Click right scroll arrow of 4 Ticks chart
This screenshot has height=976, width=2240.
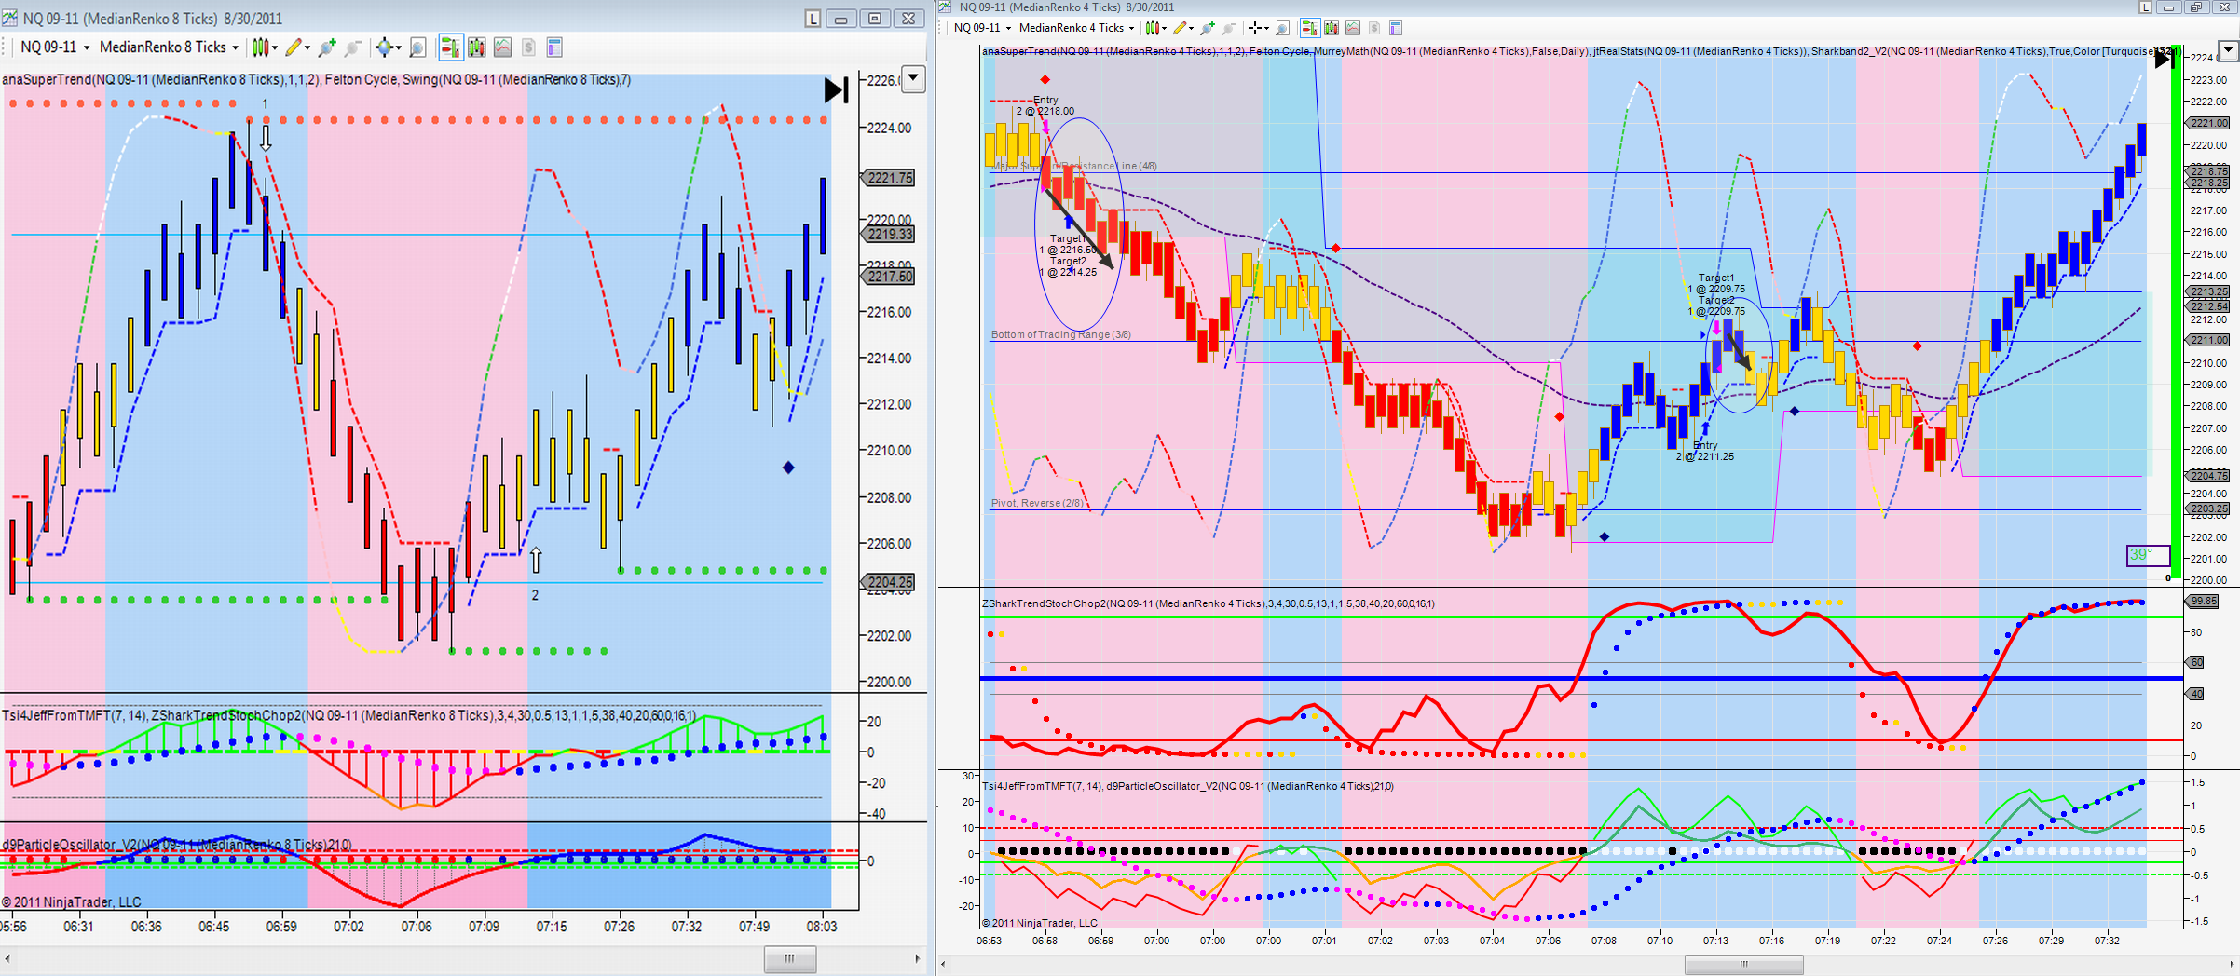[x=2231, y=965]
